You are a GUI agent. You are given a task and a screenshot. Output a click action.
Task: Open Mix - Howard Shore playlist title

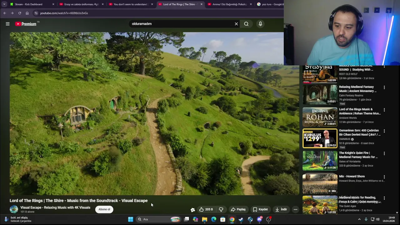[352, 176]
